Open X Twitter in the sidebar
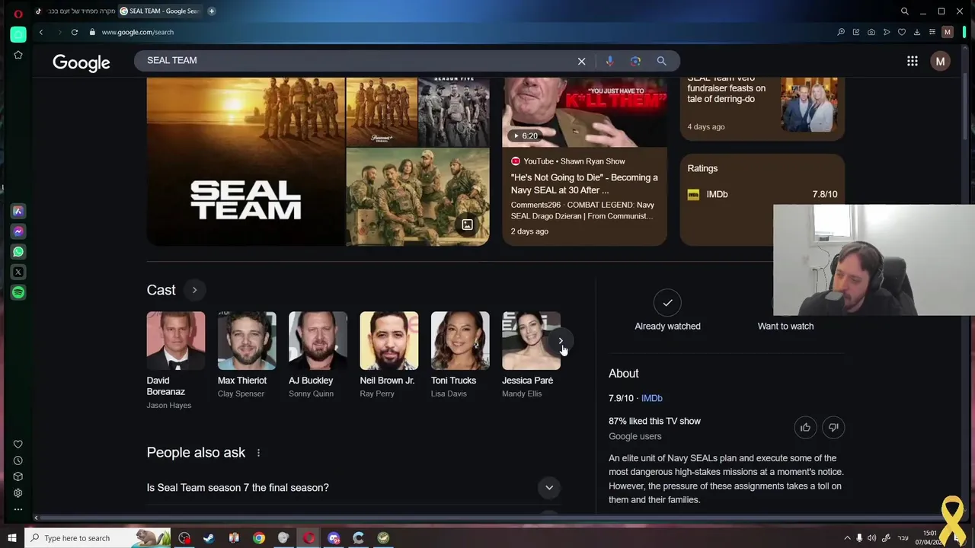This screenshot has height=548, width=975. coord(18,272)
